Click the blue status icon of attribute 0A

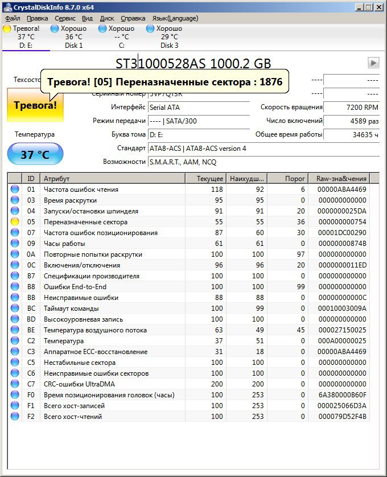(x=15, y=254)
